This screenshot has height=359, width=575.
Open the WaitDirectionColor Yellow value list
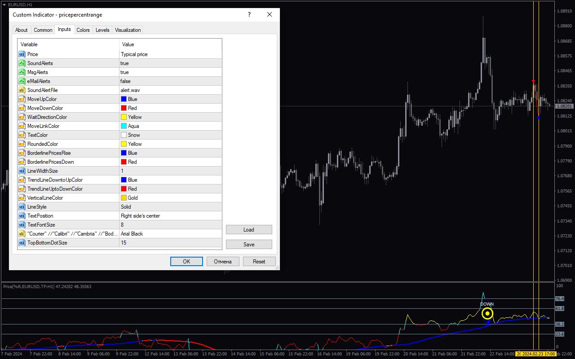(171, 117)
